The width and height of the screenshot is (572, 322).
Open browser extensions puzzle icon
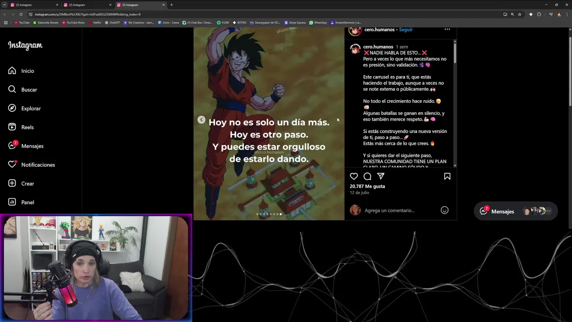click(539, 14)
